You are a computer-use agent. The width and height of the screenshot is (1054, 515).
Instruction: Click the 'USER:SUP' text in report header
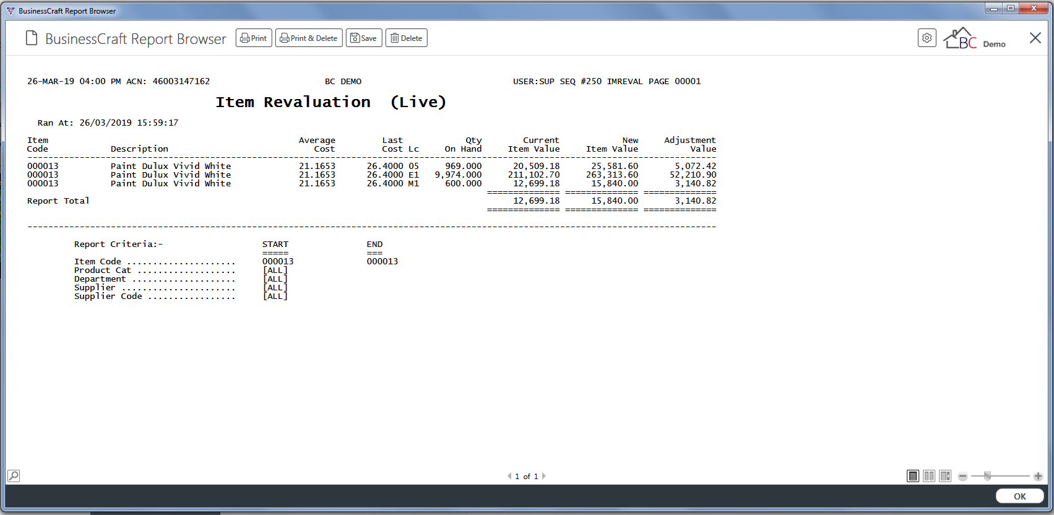coord(533,81)
